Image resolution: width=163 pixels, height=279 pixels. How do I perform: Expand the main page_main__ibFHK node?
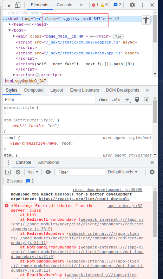(14, 36)
